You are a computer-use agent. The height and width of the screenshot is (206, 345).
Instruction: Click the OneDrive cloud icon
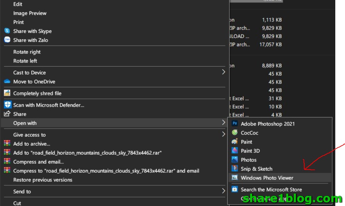(x=7, y=81)
